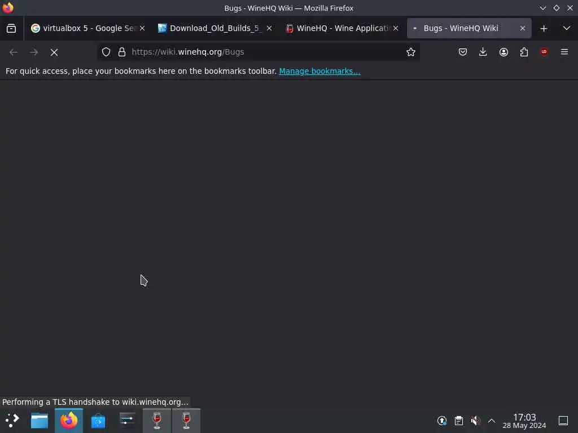The image size is (578, 433).
Task: Switch to the first Wine taskbar window
Action: pos(157,421)
